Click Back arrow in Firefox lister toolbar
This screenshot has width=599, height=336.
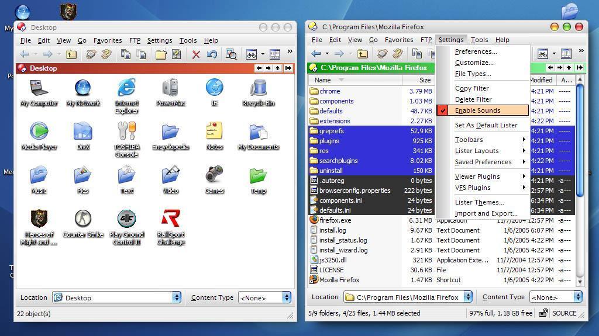[x=316, y=53]
